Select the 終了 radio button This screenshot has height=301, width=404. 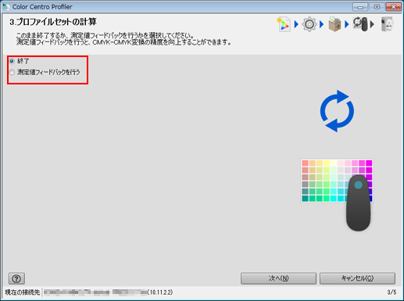tap(12, 61)
